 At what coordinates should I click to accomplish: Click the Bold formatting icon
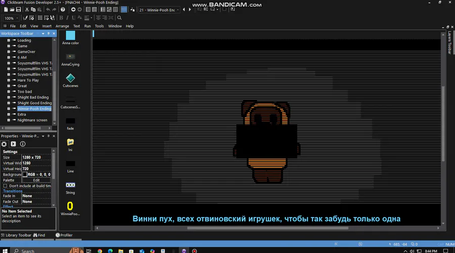point(61,18)
